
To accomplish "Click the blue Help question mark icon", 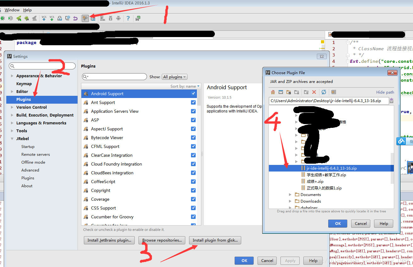I will (128, 19).
